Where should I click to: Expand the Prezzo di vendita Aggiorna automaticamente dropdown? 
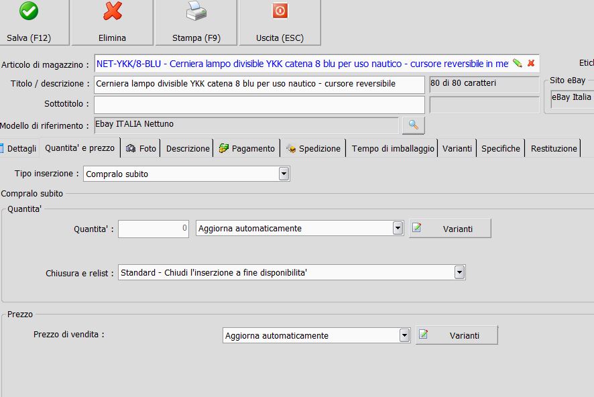pyautogui.click(x=404, y=335)
